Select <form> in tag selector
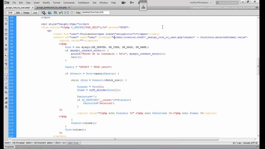Screen dimensions: 265x149 point(58,143)
